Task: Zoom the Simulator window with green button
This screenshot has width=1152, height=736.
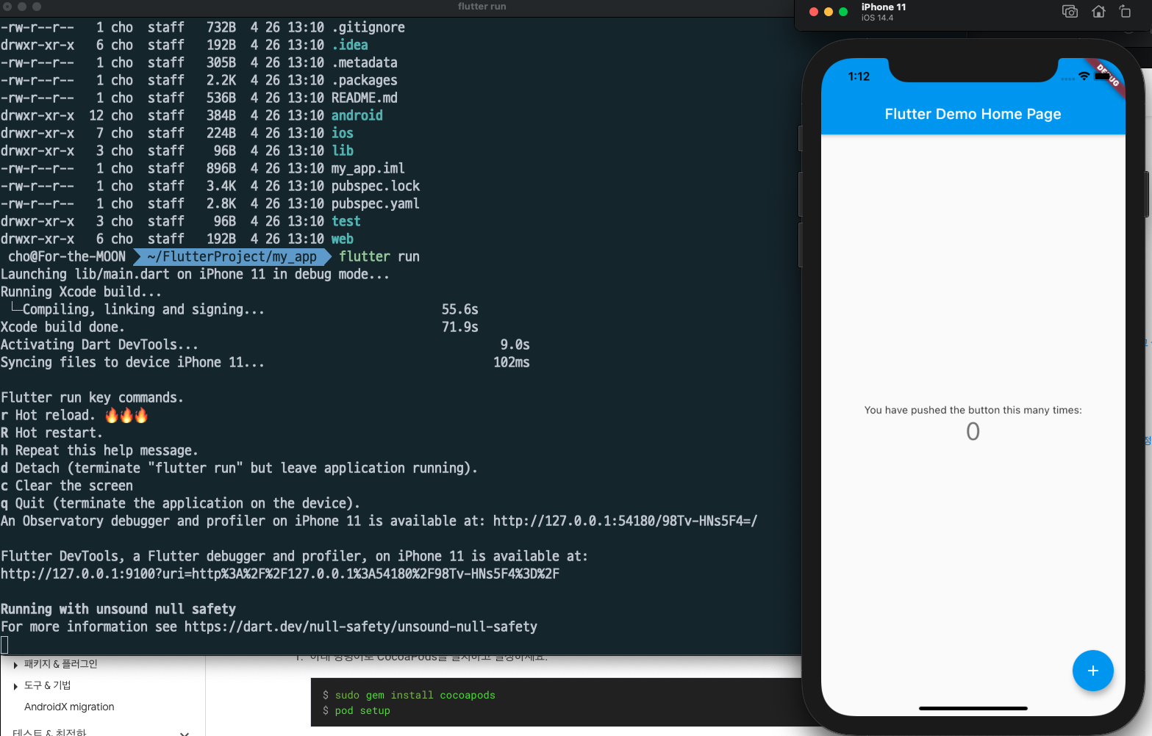Action: [x=843, y=12]
